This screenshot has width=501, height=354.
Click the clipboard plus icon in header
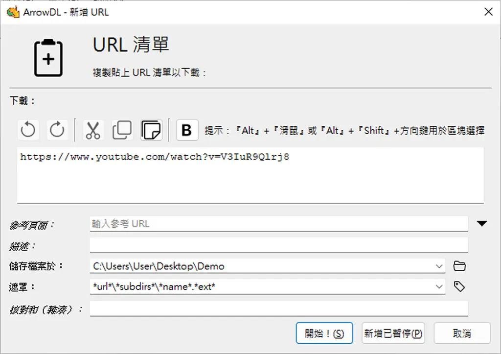click(x=48, y=58)
